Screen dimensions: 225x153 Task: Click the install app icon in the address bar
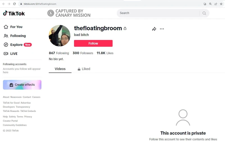[205, 4]
